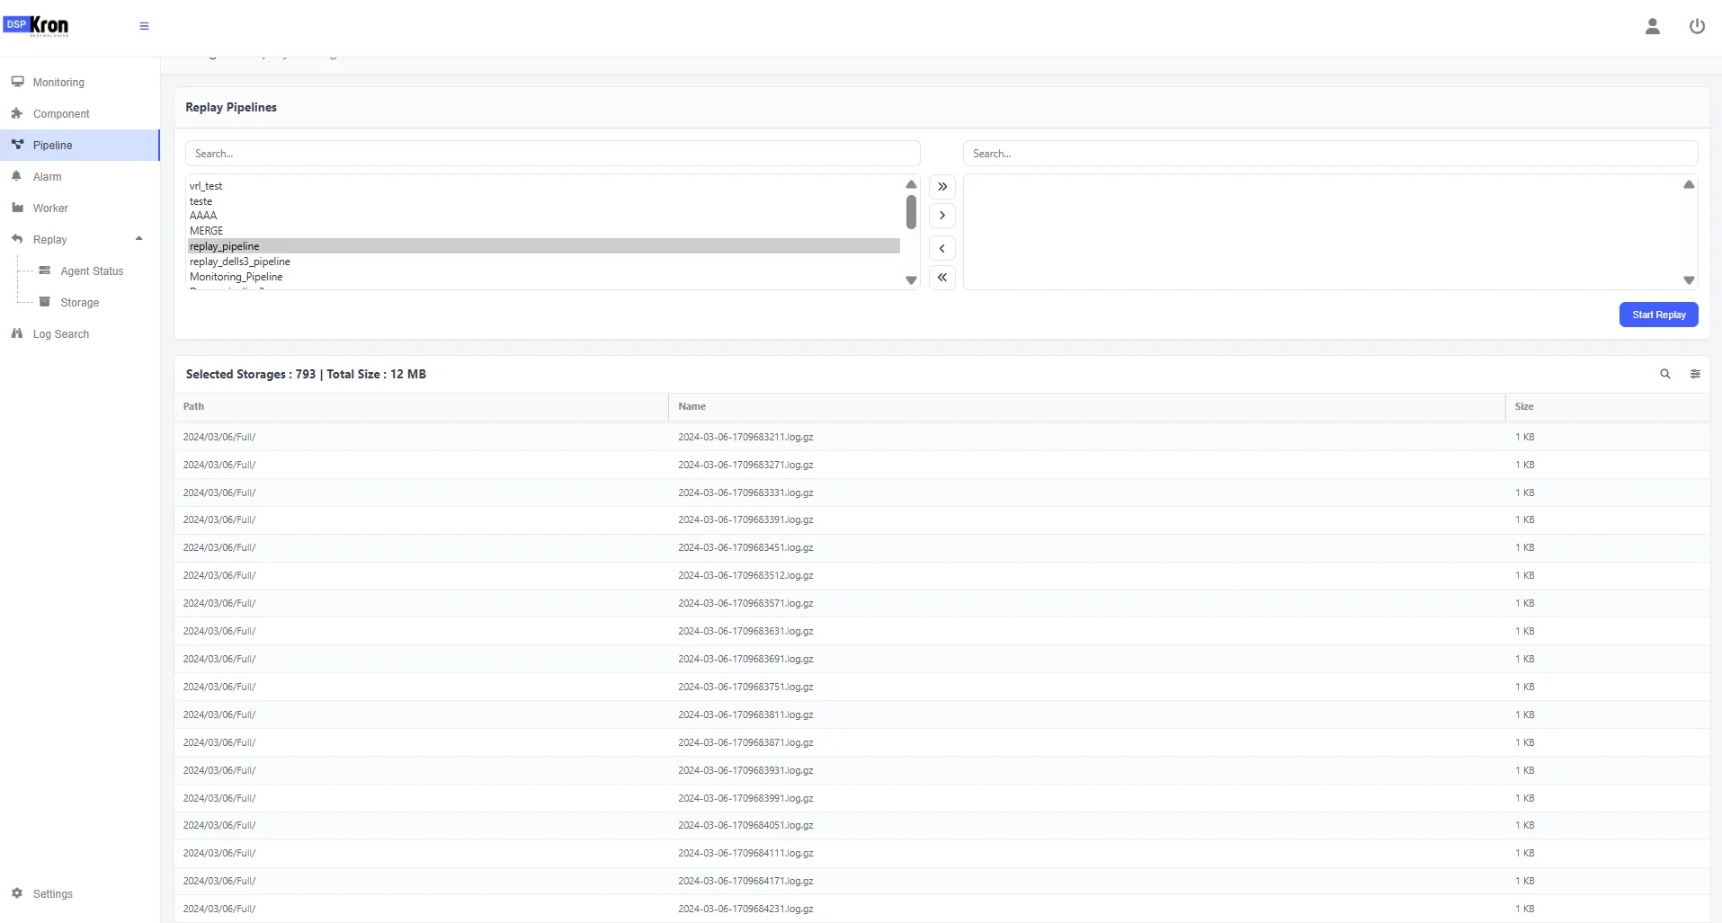Move all pipelines back left
The width and height of the screenshot is (1722, 923).
click(x=941, y=278)
